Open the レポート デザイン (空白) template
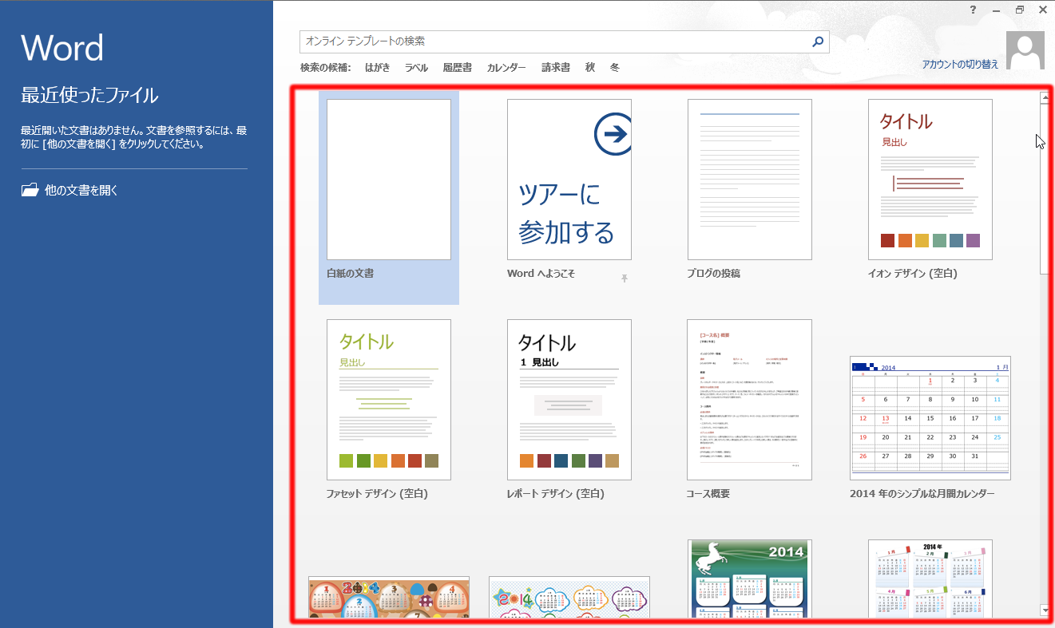The image size is (1055, 628). (x=569, y=400)
